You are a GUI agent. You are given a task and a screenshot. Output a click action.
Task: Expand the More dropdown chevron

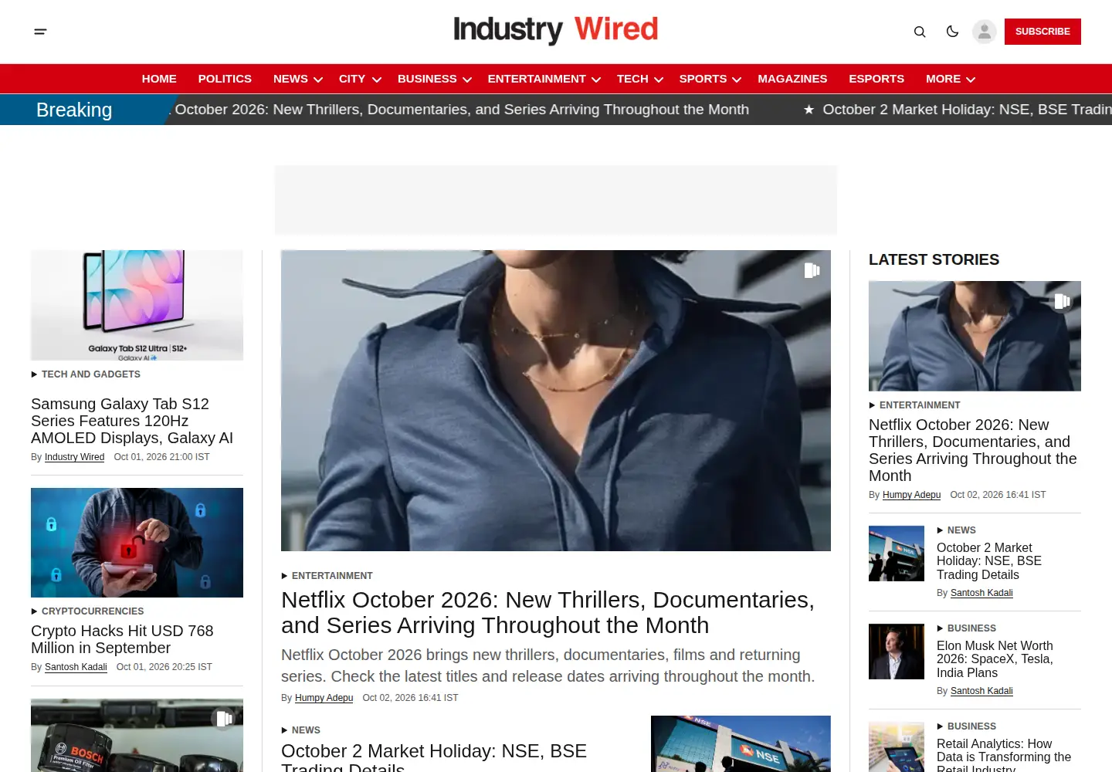[971, 80]
